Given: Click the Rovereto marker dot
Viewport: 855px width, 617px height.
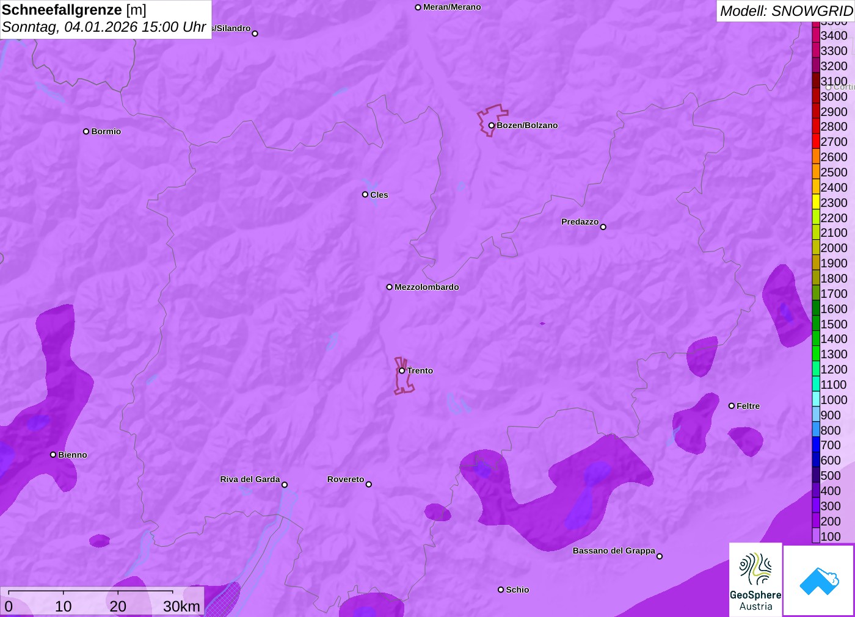Looking at the screenshot, I should click(369, 485).
